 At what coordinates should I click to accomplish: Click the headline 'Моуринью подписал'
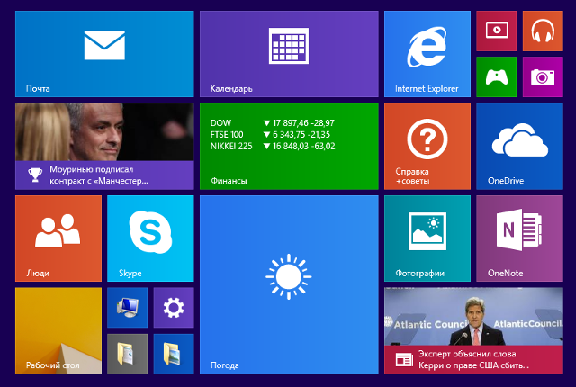click(x=92, y=169)
